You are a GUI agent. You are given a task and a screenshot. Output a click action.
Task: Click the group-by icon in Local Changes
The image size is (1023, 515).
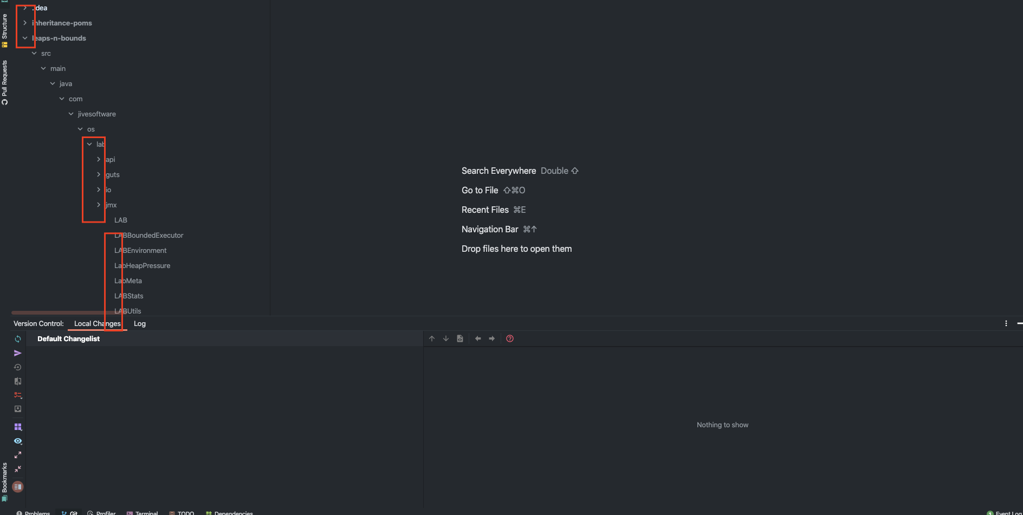pyautogui.click(x=17, y=426)
